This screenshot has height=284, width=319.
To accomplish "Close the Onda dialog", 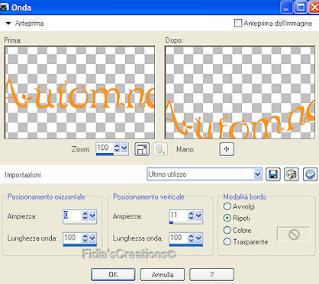I will (x=314, y=8).
